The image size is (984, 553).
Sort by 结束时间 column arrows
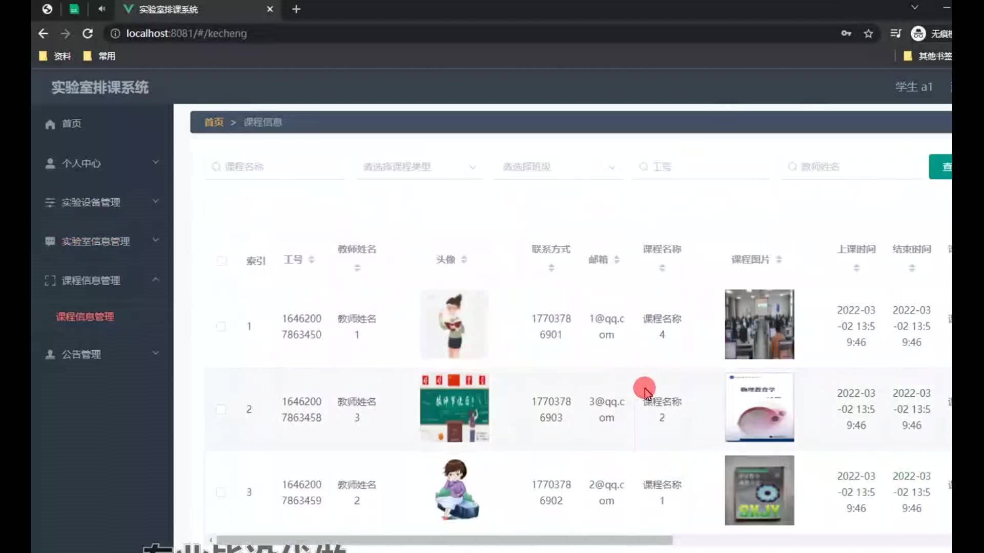[x=912, y=268]
